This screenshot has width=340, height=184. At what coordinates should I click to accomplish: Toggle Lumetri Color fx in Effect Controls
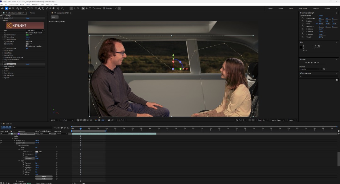pos(3,64)
